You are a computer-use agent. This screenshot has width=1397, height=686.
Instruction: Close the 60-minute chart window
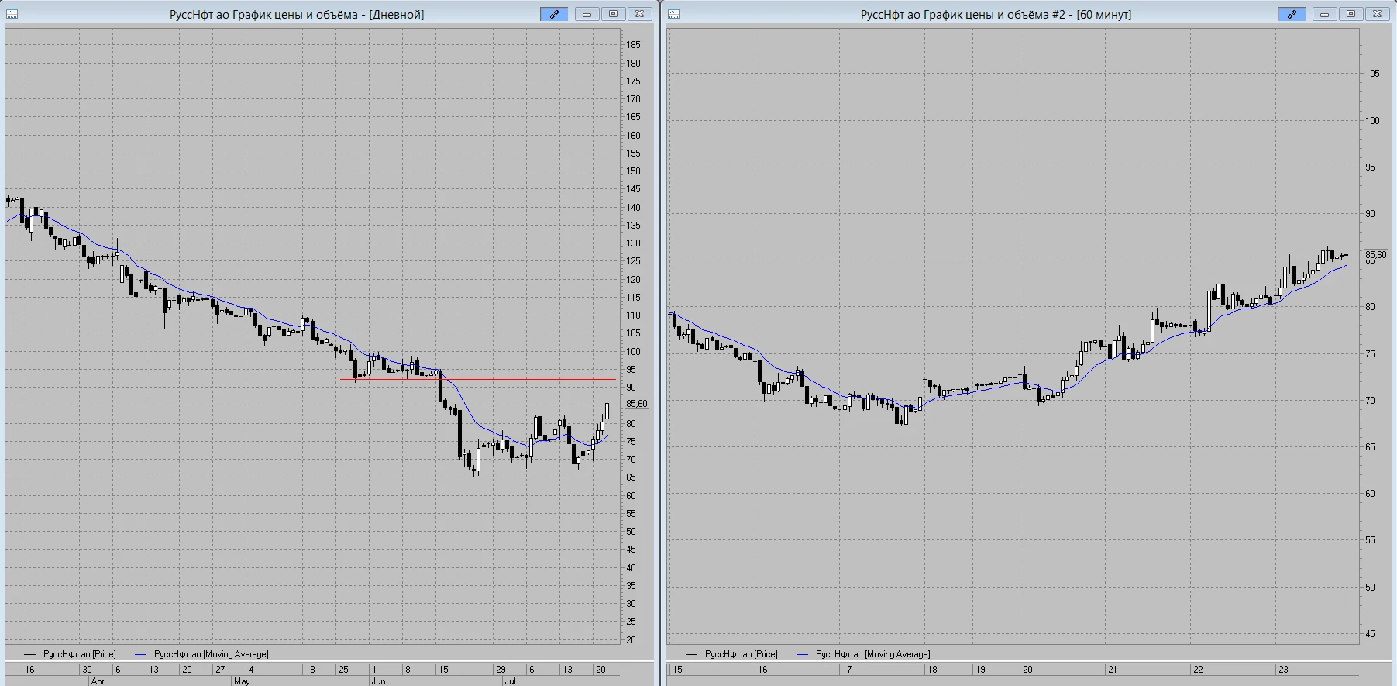pyautogui.click(x=1377, y=14)
